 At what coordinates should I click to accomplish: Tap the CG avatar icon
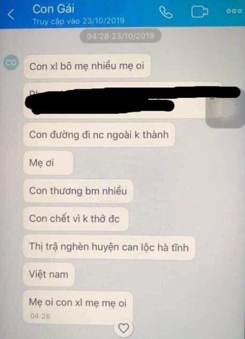pyautogui.click(x=11, y=62)
